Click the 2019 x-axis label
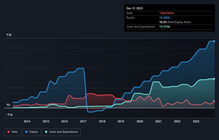The width and height of the screenshot is (219, 140). click(121, 121)
